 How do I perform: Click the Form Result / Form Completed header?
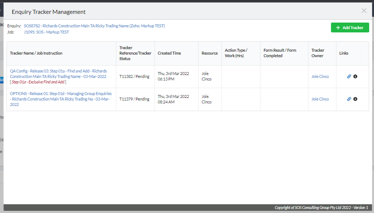280,53
